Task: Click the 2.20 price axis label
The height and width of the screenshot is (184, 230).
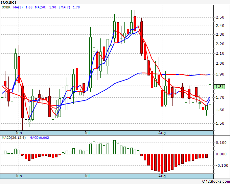Action: point(220,44)
